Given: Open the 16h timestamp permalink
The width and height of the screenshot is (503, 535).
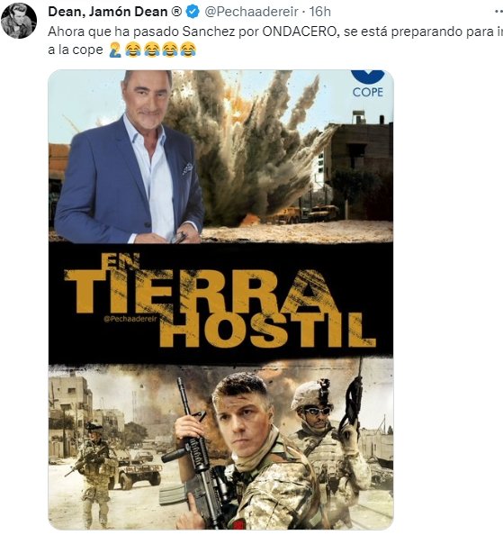Looking at the screenshot, I should click(319, 12).
